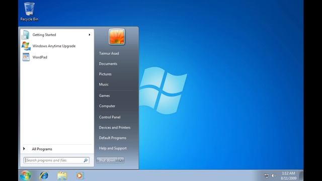Select the WordPad entry text
Image resolution: width=322 pixels, height=181 pixels.
40,57
